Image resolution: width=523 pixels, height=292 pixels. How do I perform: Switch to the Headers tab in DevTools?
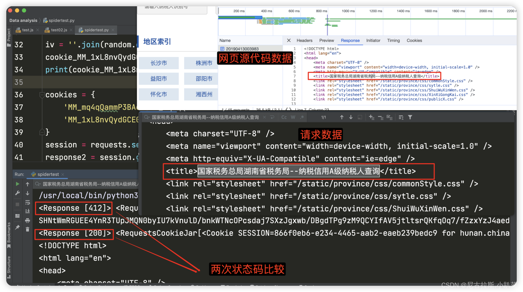click(304, 40)
